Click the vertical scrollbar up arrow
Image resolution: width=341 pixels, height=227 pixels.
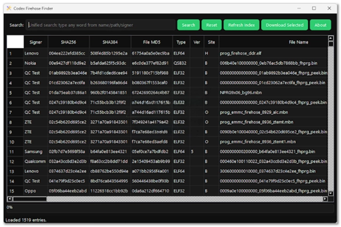point(330,38)
